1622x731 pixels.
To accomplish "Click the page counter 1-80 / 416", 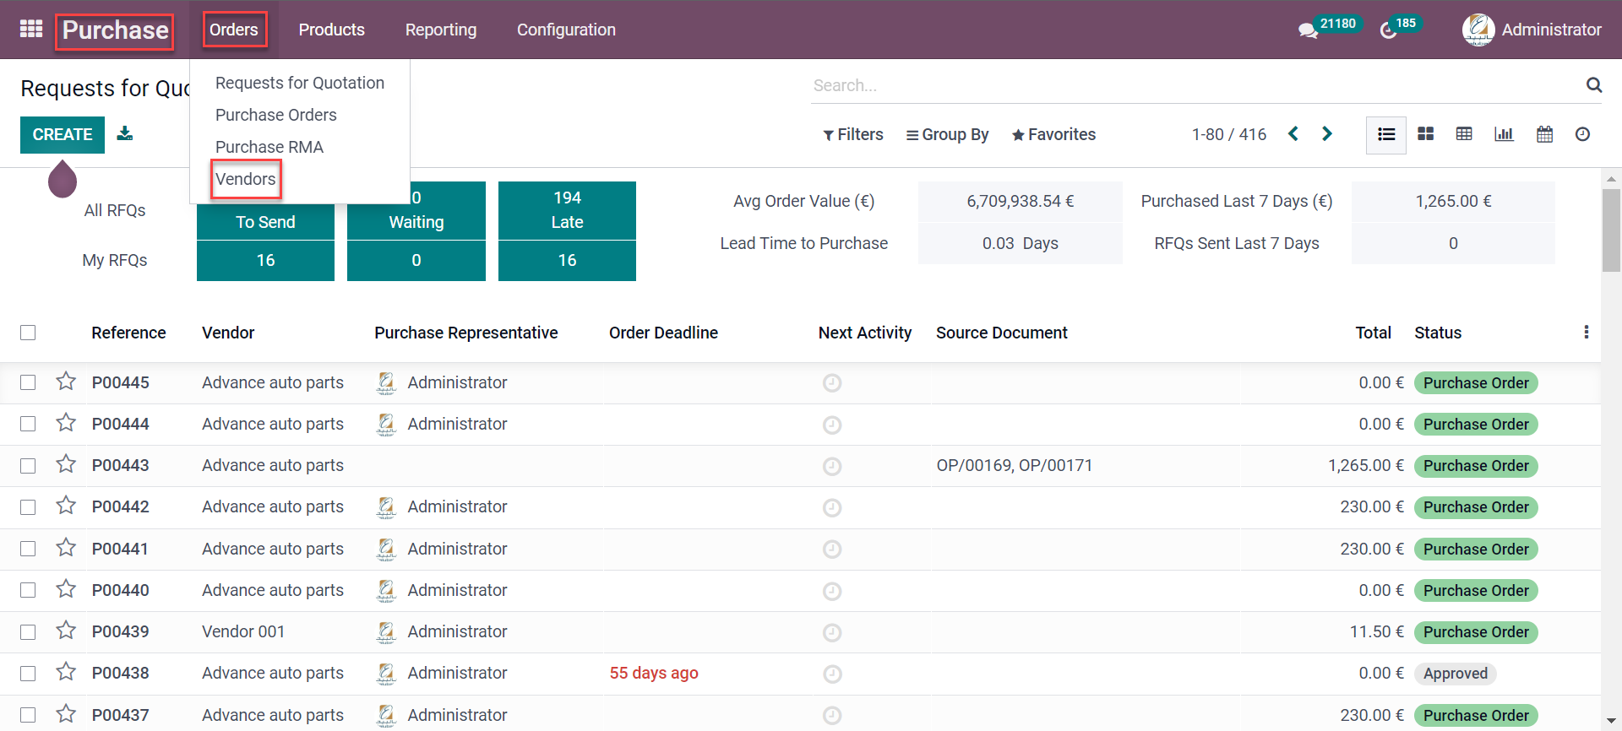I will coord(1229,134).
